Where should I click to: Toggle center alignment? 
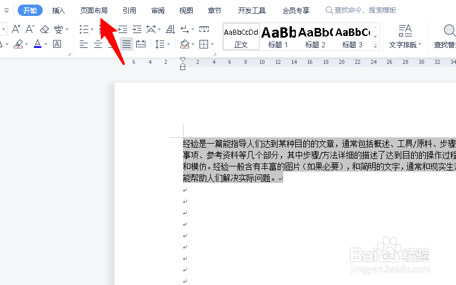point(98,44)
